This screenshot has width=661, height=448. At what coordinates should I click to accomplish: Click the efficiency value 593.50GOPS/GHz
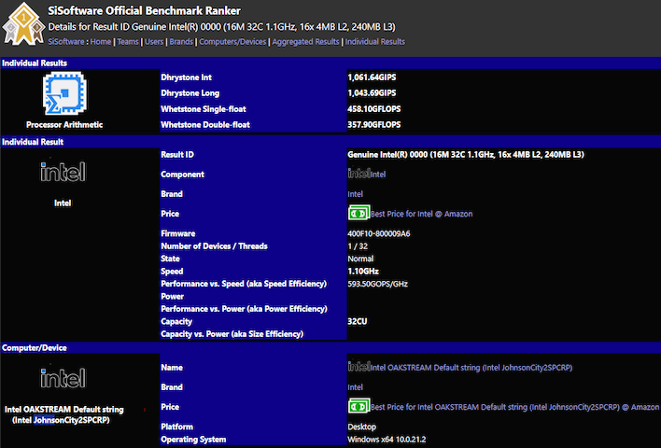[x=377, y=284]
